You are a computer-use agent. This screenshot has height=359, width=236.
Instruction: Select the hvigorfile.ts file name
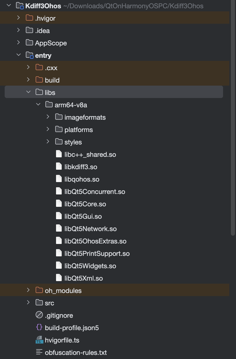click(x=62, y=340)
